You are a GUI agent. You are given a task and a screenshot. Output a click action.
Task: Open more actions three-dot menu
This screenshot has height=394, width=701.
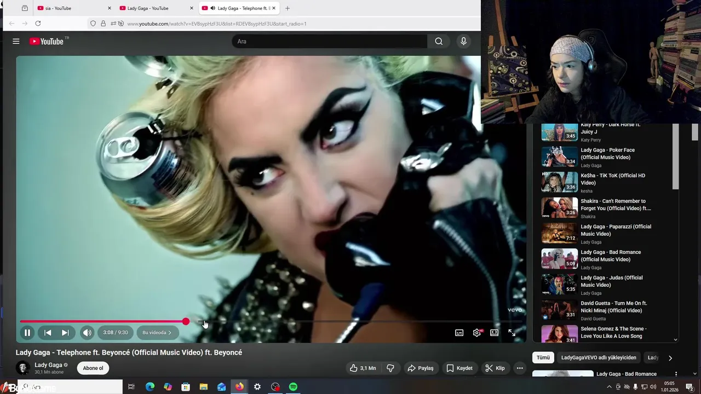(x=520, y=368)
